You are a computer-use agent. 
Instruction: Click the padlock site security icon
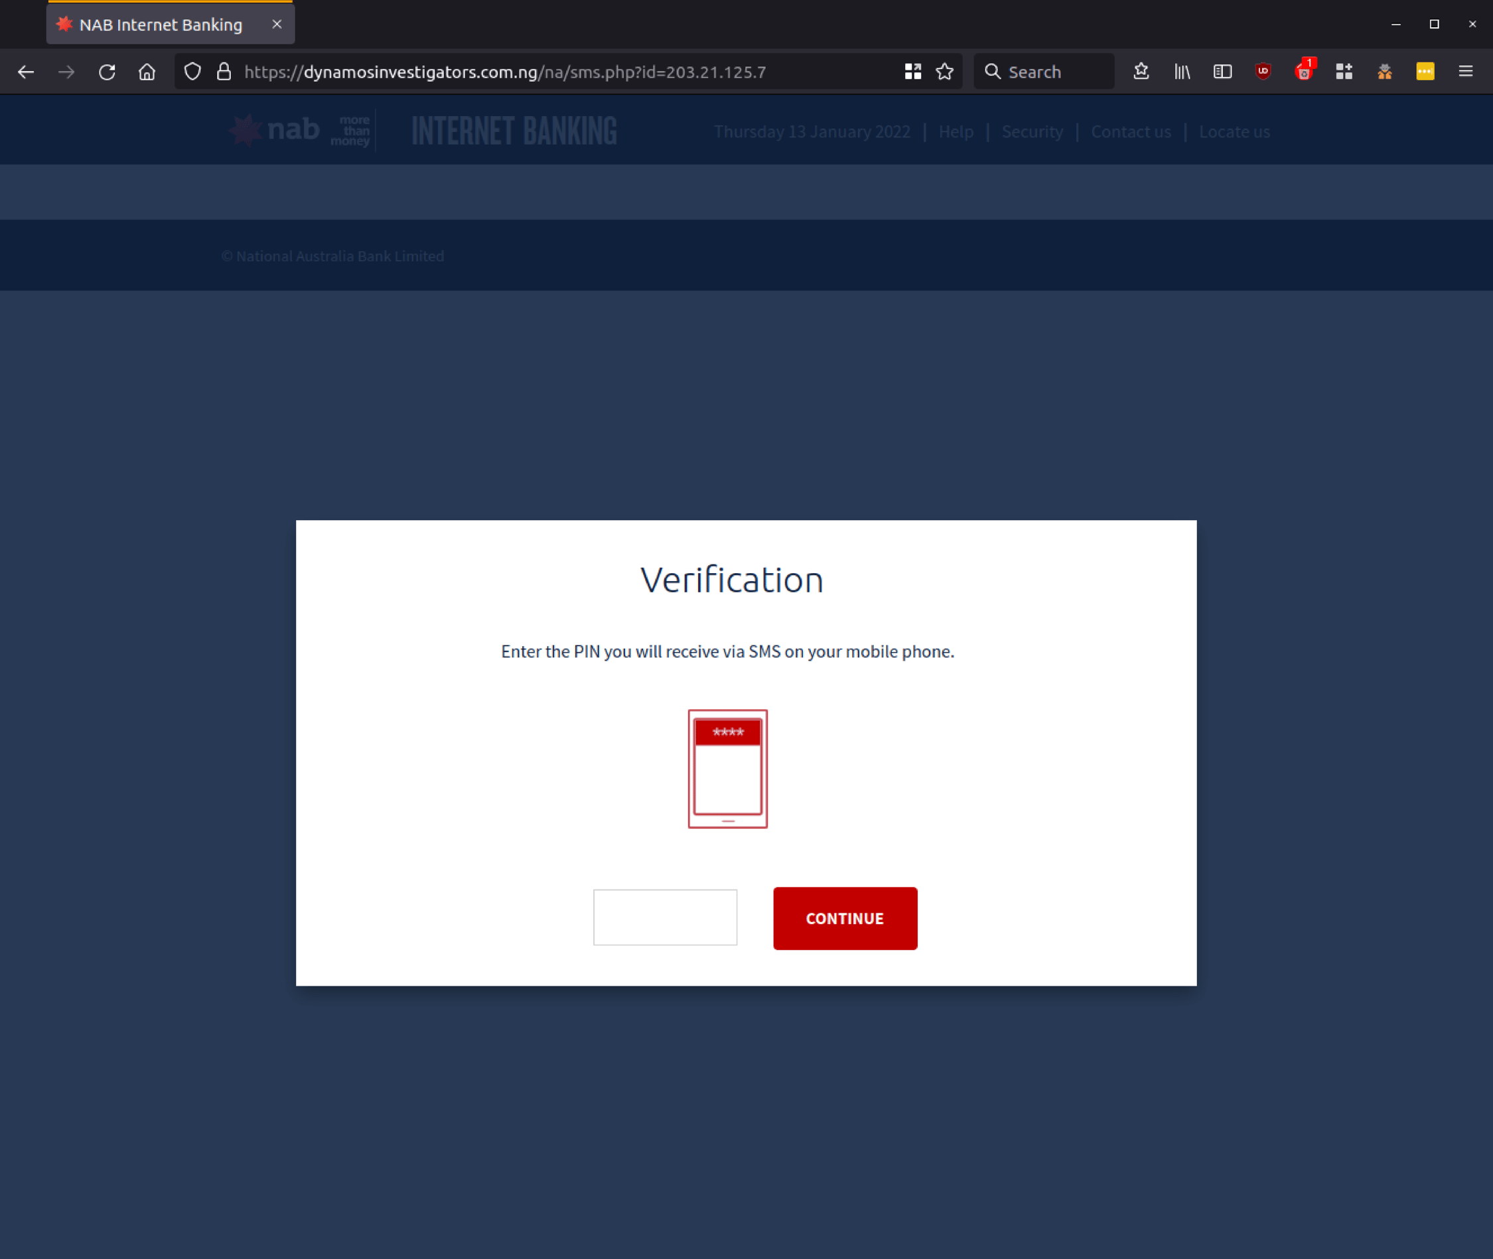point(224,72)
